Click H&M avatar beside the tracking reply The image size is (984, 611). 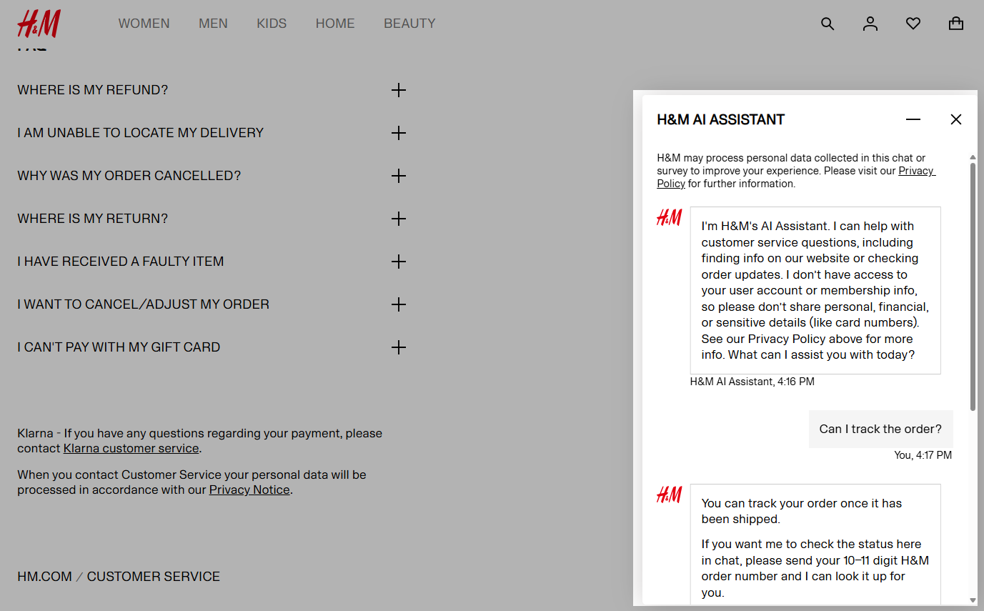pos(670,495)
